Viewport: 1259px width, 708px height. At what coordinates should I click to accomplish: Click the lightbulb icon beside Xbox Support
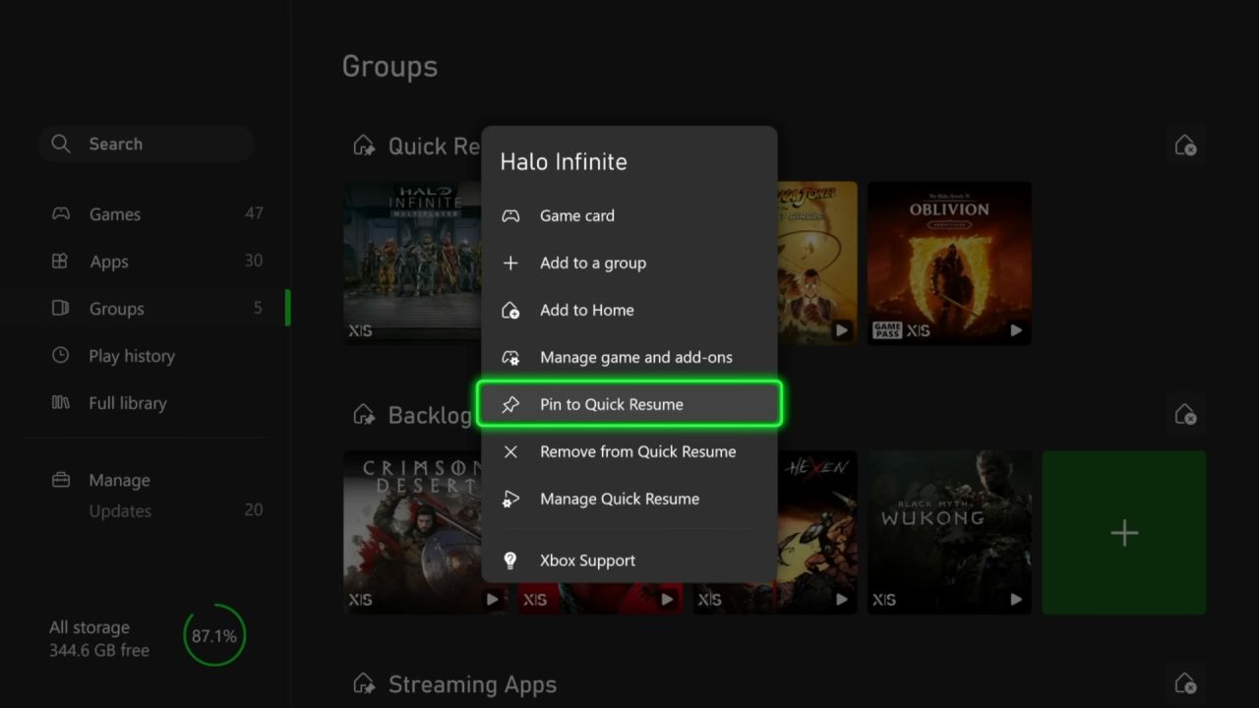tap(510, 560)
